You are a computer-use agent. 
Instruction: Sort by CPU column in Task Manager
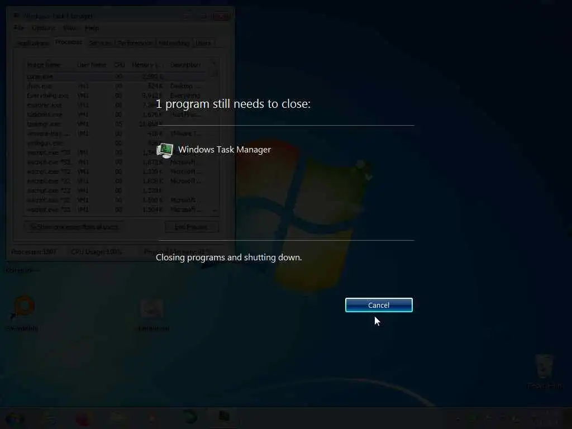[120, 65]
